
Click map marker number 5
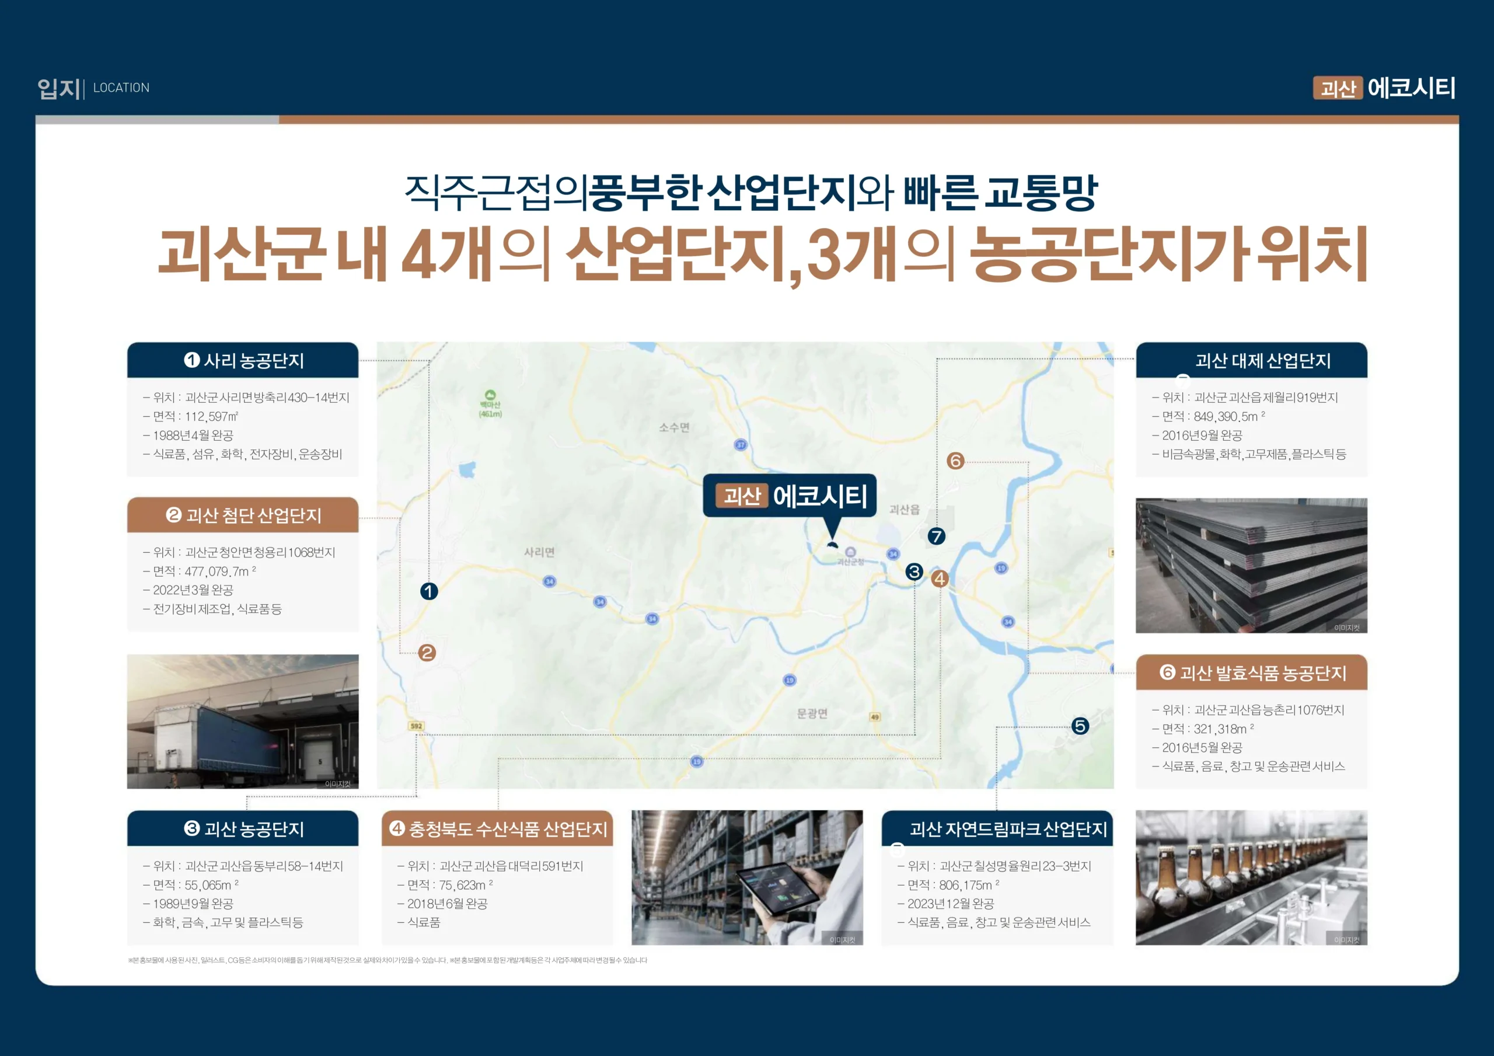point(1080,726)
